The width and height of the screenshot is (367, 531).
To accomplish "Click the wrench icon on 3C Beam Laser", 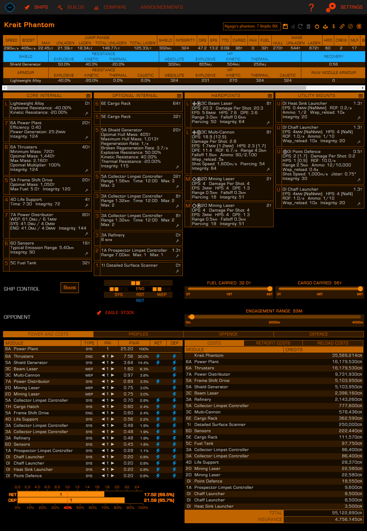I will pos(268,123).
